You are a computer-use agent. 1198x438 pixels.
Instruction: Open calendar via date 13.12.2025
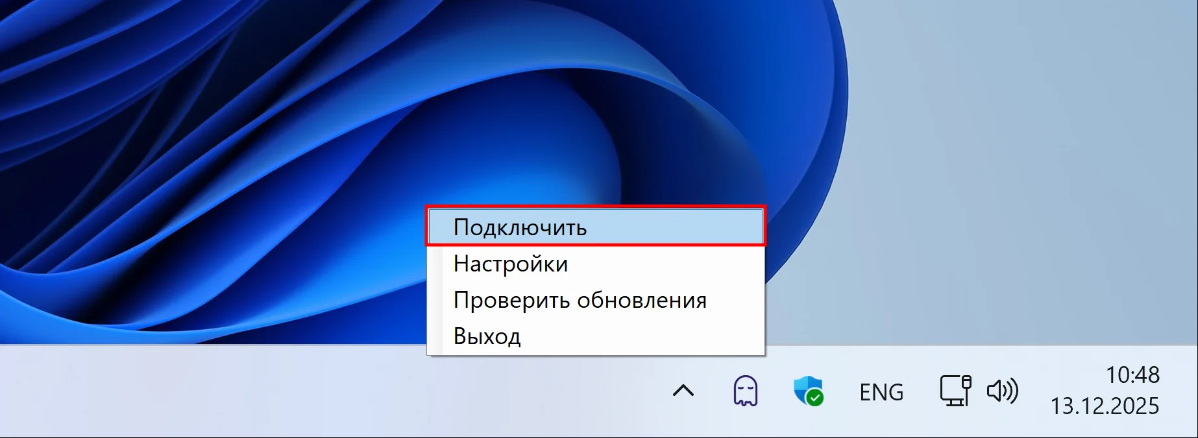1105,406
